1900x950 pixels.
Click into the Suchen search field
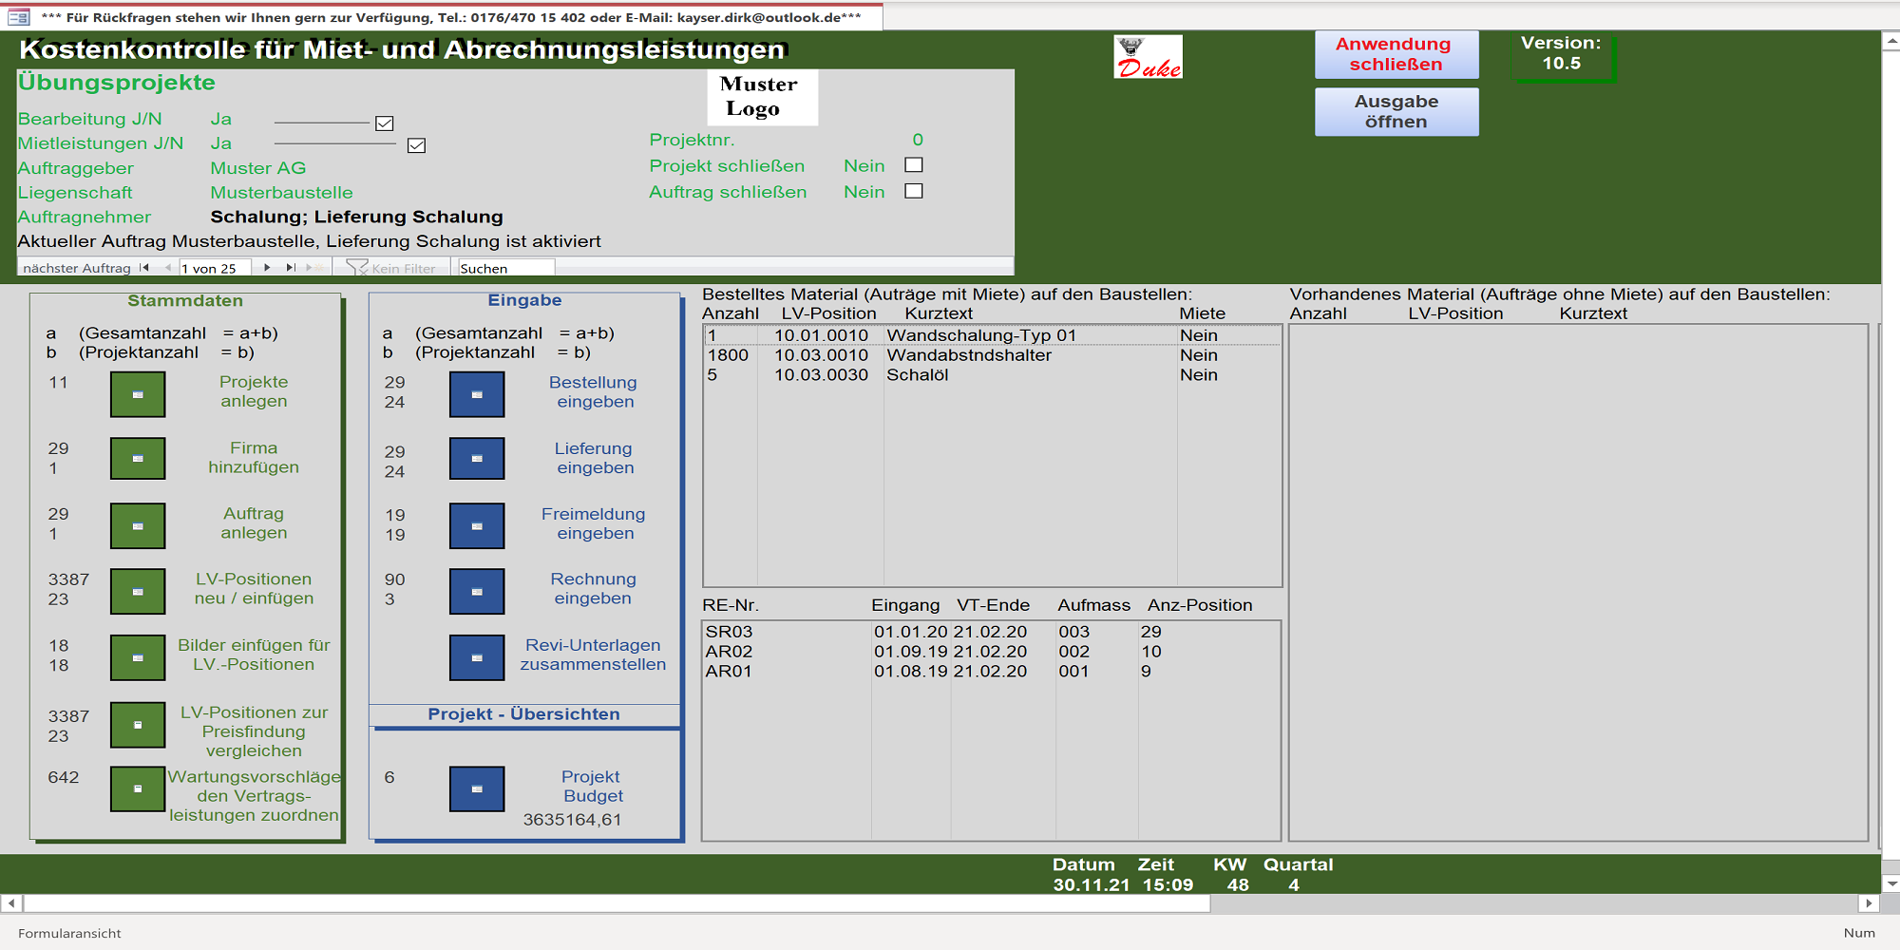tap(505, 269)
